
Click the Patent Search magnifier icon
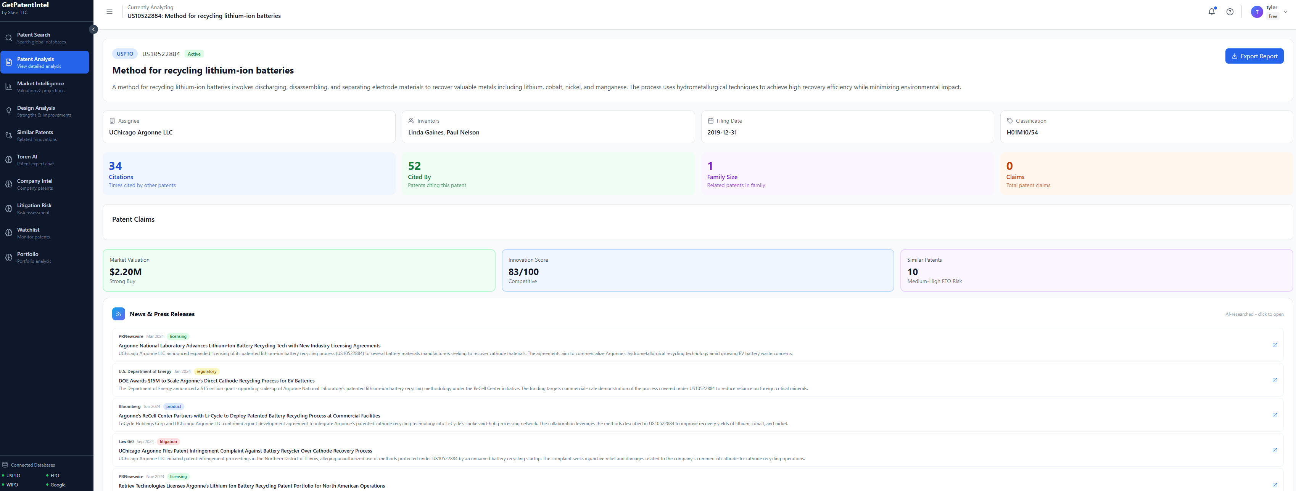click(x=8, y=38)
